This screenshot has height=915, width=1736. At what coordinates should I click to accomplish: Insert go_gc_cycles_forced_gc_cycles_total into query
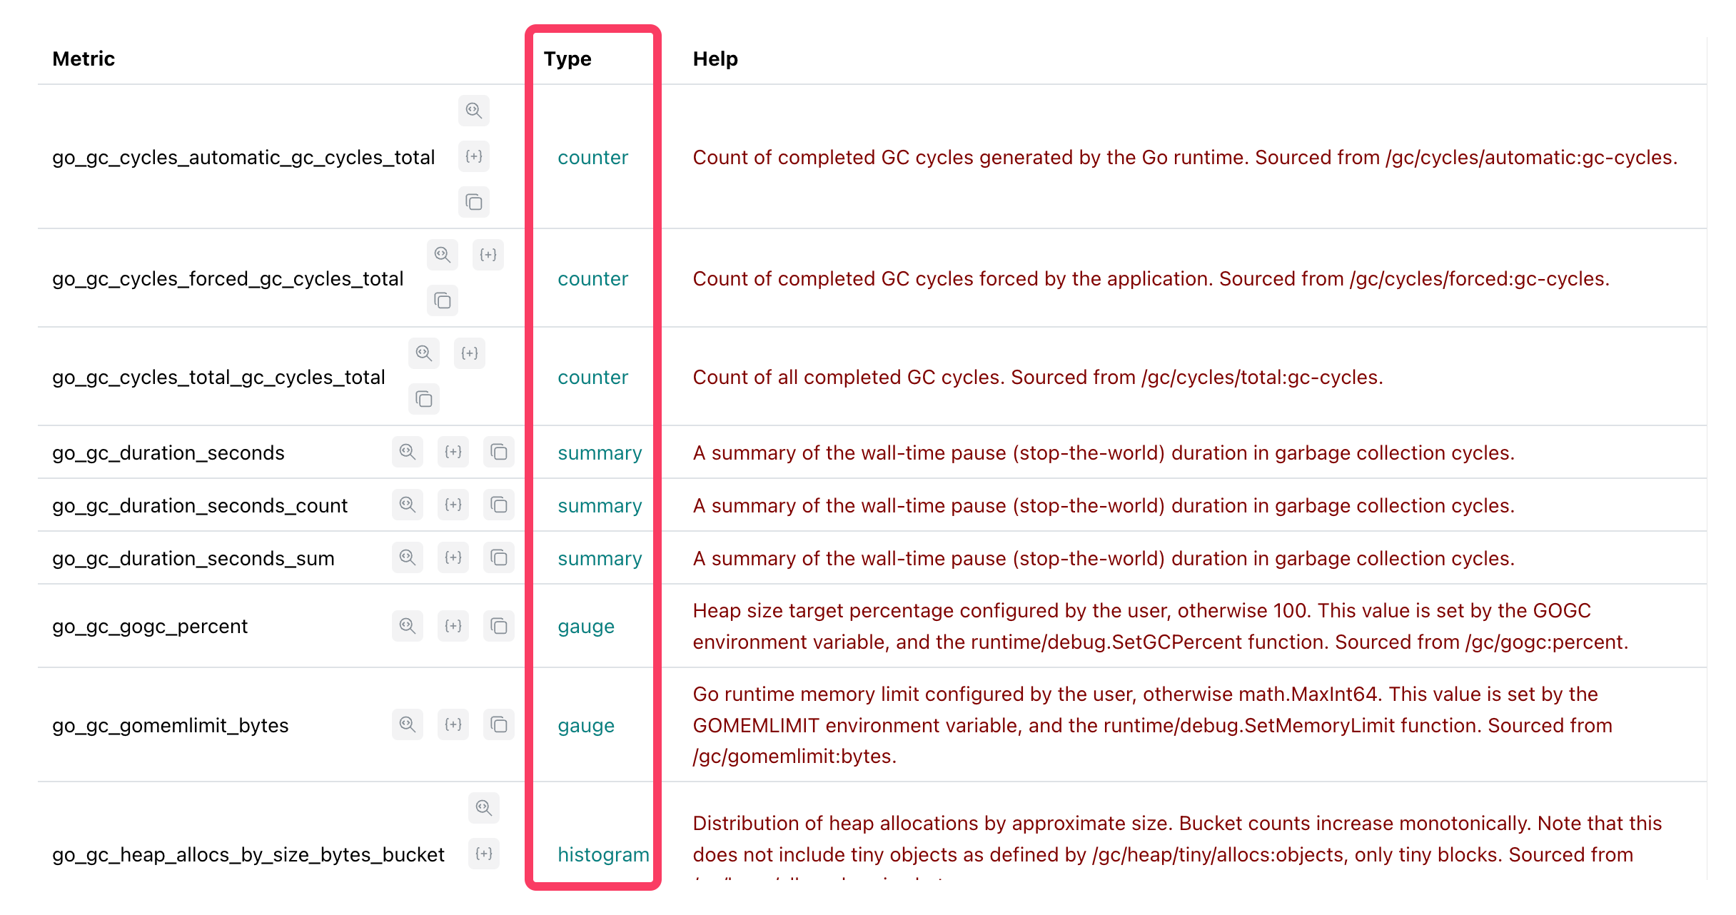click(x=488, y=255)
